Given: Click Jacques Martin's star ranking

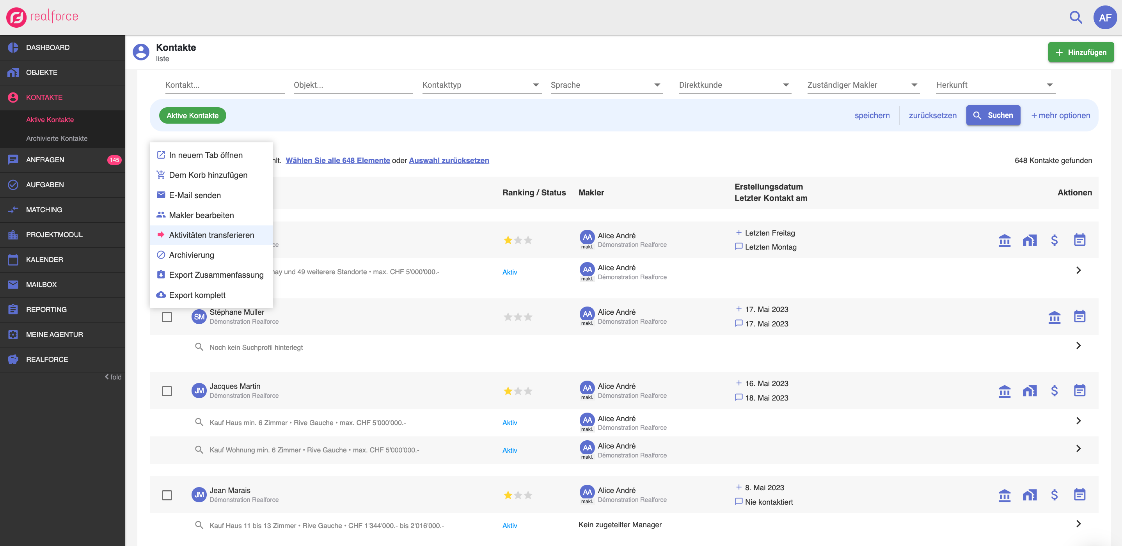Looking at the screenshot, I should [517, 391].
